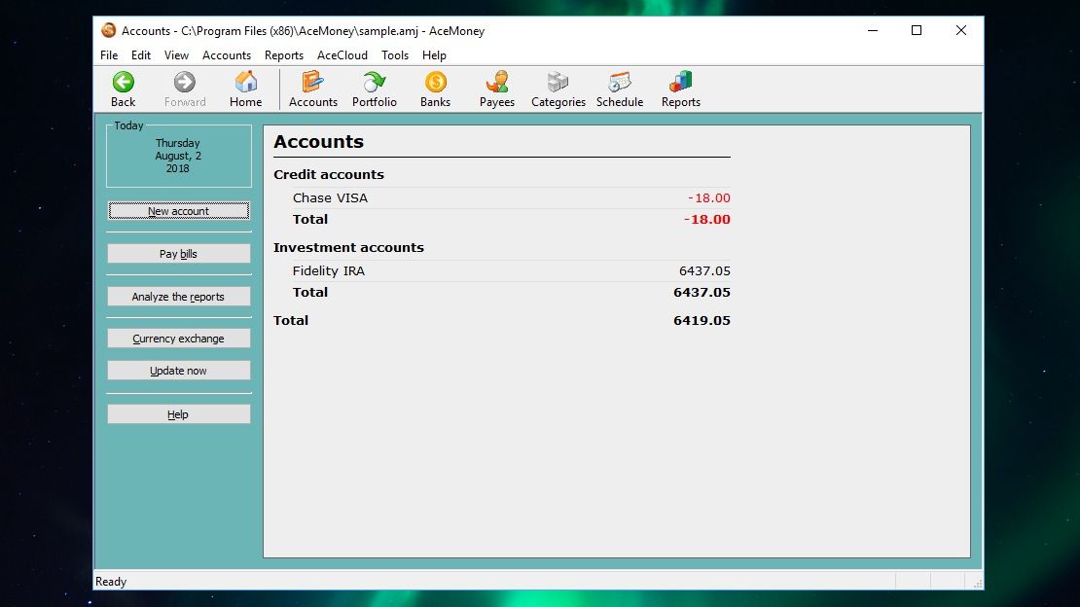Viewport: 1080px width, 607px height.
Task: Open the Accounts menu in menu bar
Action: pos(227,55)
